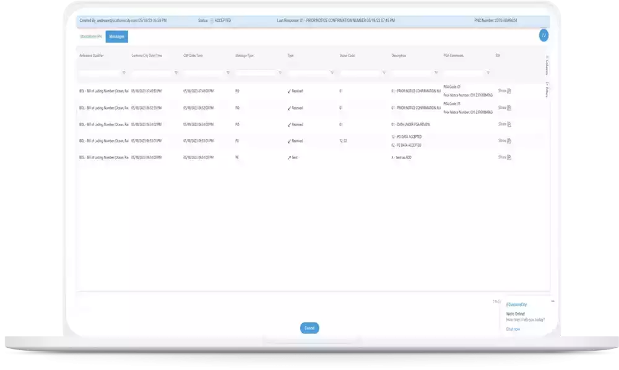Click ACCEPTED status in header bar

click(x=223, y=20)
